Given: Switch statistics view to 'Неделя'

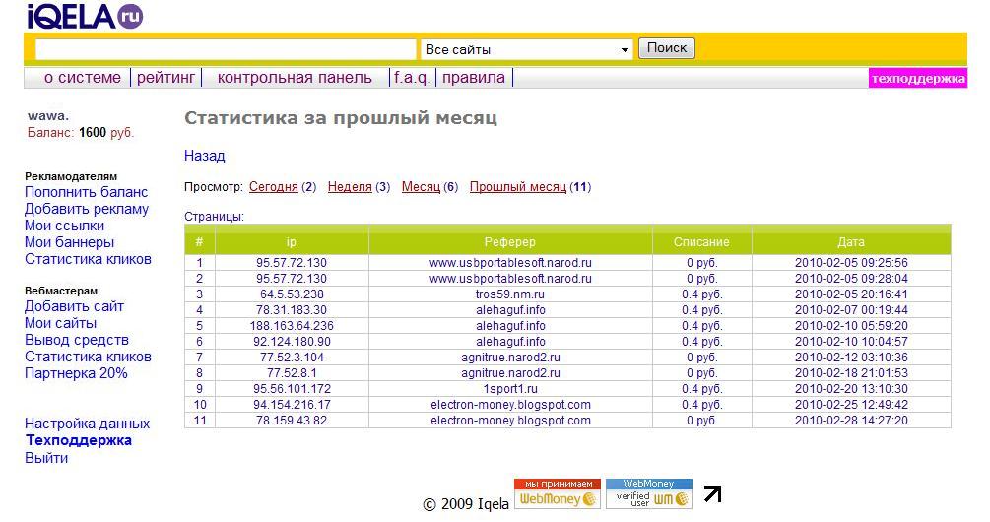Looking at the screenshot, I should coord(350,187).
